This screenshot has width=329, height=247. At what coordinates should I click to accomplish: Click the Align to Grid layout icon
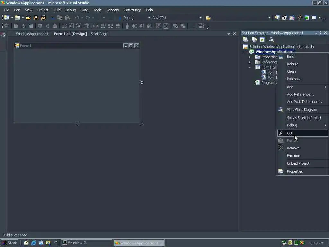tap(7, 26)
